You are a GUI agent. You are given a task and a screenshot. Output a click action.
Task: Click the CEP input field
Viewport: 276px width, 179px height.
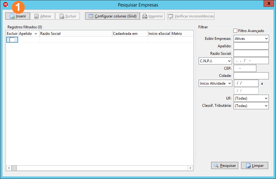pos(245,68)
